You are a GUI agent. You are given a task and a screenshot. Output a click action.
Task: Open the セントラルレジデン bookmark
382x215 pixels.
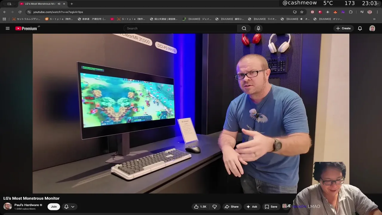(x=26, y=19)
